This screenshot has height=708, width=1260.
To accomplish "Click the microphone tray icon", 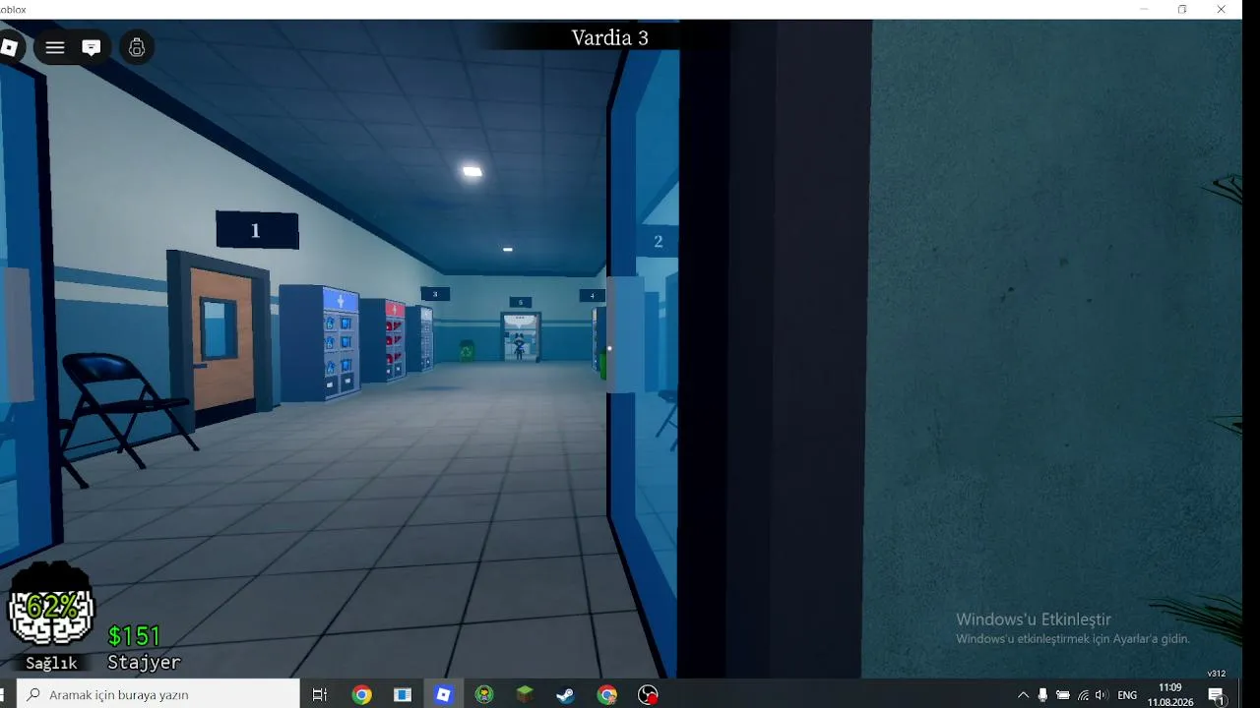I will (1042, 695).
